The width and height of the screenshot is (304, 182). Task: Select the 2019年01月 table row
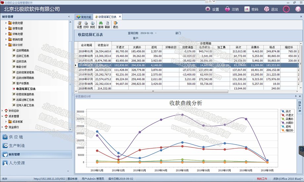pos(187,52)
